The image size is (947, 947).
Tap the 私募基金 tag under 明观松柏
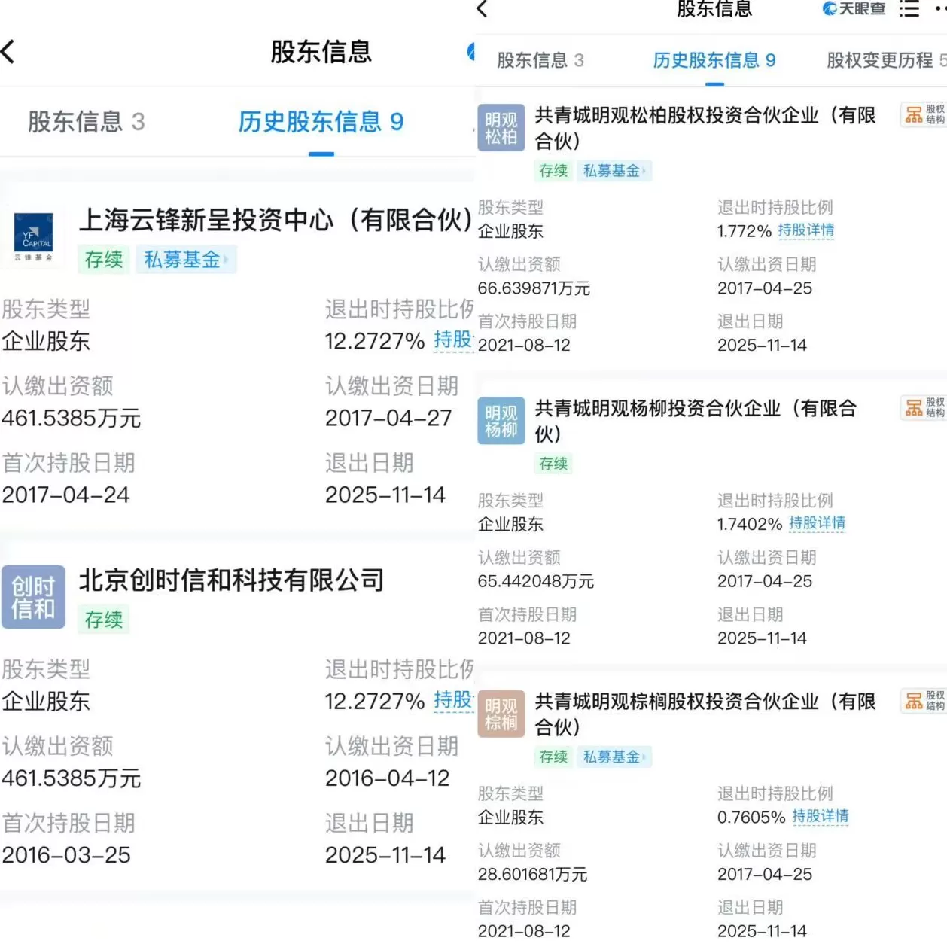click(x=615, y=171)
